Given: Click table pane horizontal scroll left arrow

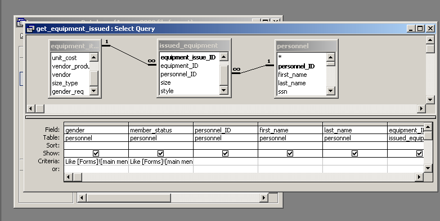Looking at the screenshot, I should point(30,108).
